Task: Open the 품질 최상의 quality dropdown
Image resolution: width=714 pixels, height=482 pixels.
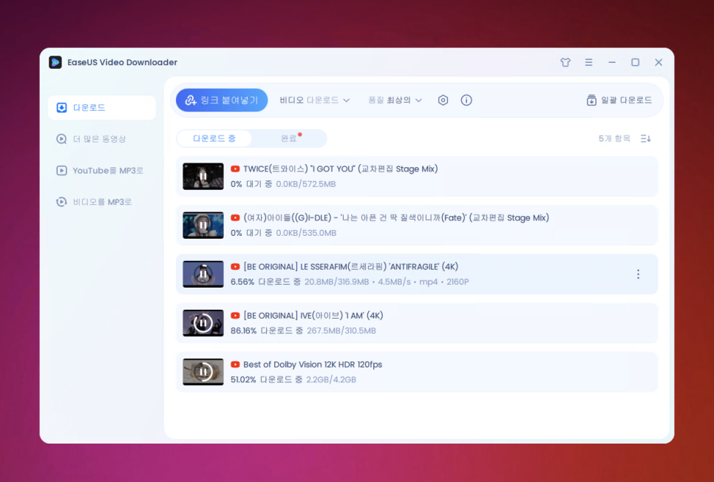Action: (x=395, y=101)
